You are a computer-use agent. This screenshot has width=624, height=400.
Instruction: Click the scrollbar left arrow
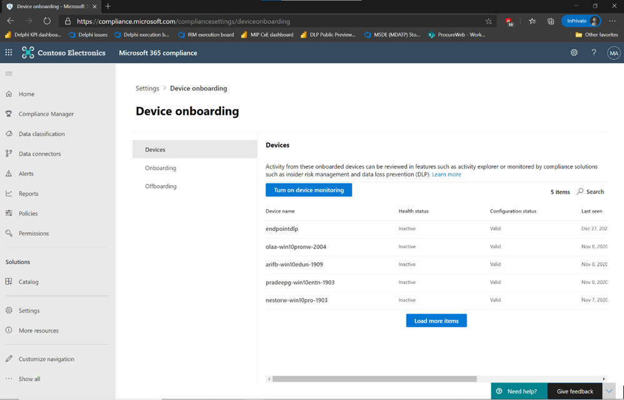pos(269,379)
